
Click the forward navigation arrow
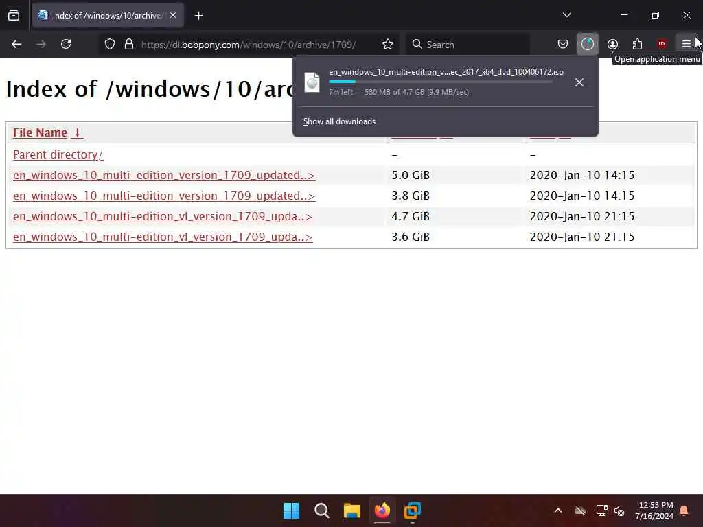(41, 44)
